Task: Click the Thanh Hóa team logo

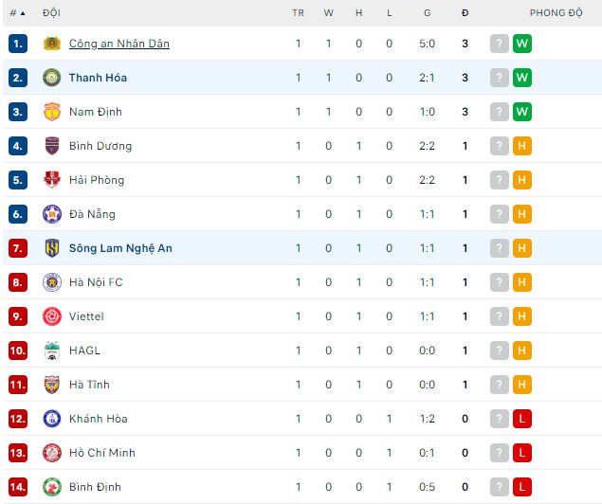Action: coord(52,78)
